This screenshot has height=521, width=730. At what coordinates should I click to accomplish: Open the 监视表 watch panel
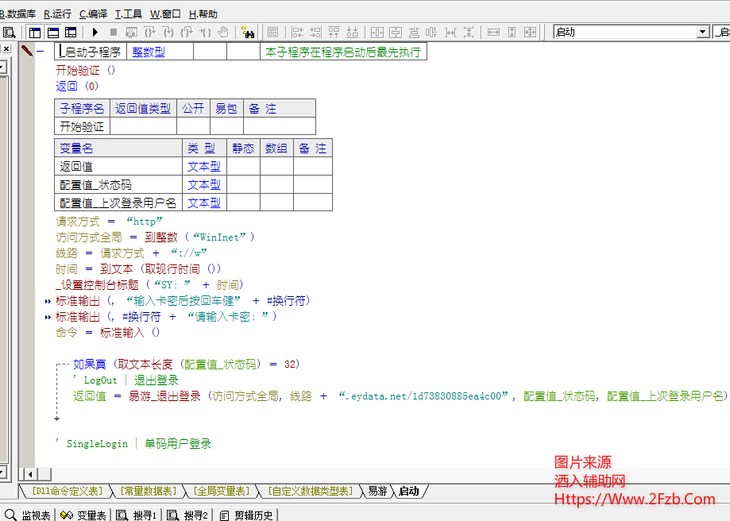pyautogui.click(x=29, y=515)
